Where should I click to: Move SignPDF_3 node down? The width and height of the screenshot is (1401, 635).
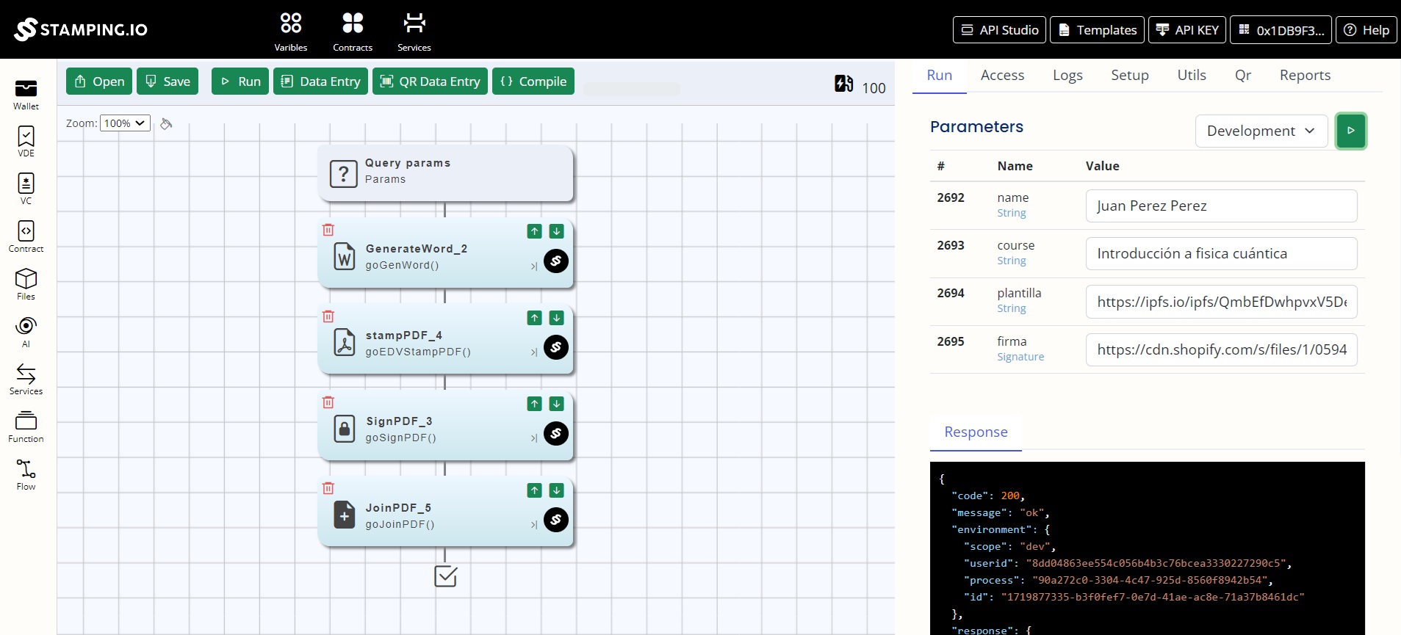click(557, 404)
